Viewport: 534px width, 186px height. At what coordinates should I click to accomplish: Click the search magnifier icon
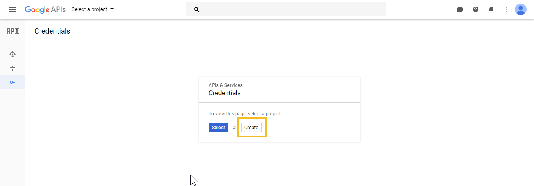coord(197,9)
